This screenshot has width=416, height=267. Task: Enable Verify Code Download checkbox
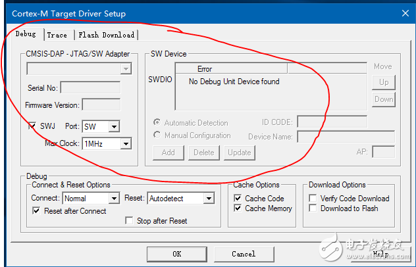click(313, 198)
